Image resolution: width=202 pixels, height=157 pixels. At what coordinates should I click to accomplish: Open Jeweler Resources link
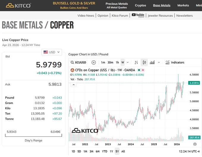(x=160, y=15)
